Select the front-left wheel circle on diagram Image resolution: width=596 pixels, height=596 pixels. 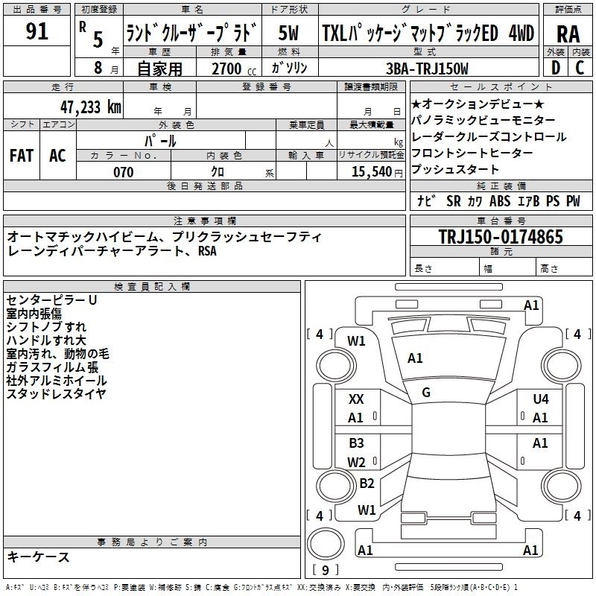point(336,366)
